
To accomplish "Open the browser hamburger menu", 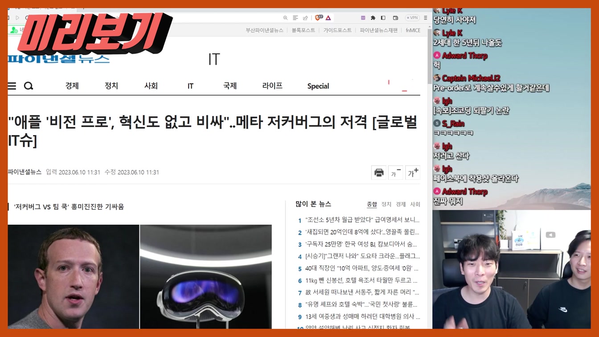I will tap(425, 18).
